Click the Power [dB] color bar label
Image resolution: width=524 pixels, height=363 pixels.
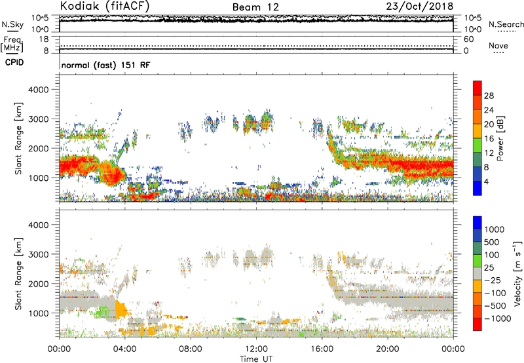pyautogui.click(x=500, y=138)
